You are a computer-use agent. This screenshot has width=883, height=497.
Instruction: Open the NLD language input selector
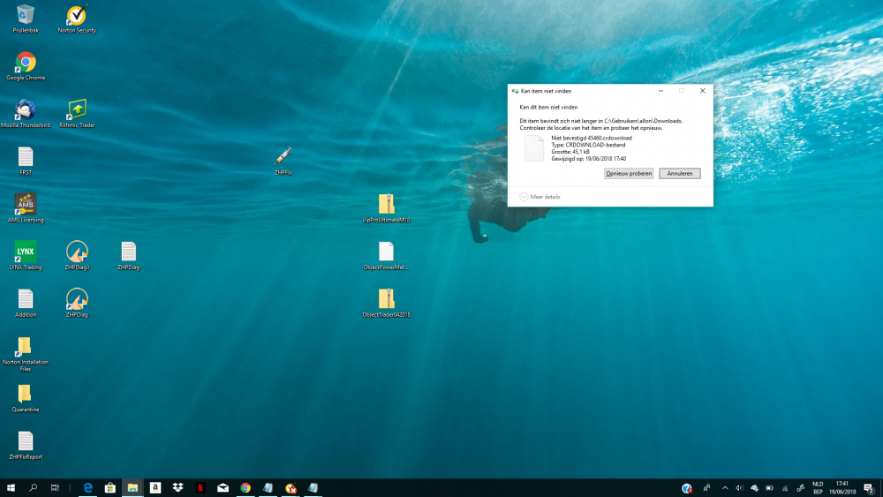point(818,487)
